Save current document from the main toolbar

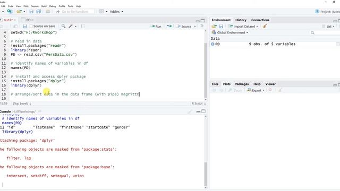tap(31, 12)
